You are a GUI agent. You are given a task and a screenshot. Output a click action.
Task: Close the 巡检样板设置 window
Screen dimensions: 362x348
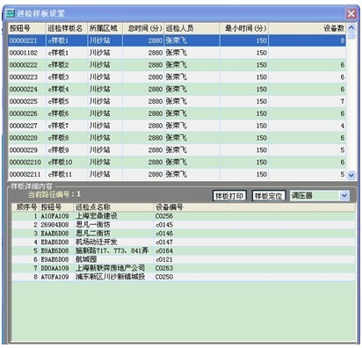click(351, 13)
